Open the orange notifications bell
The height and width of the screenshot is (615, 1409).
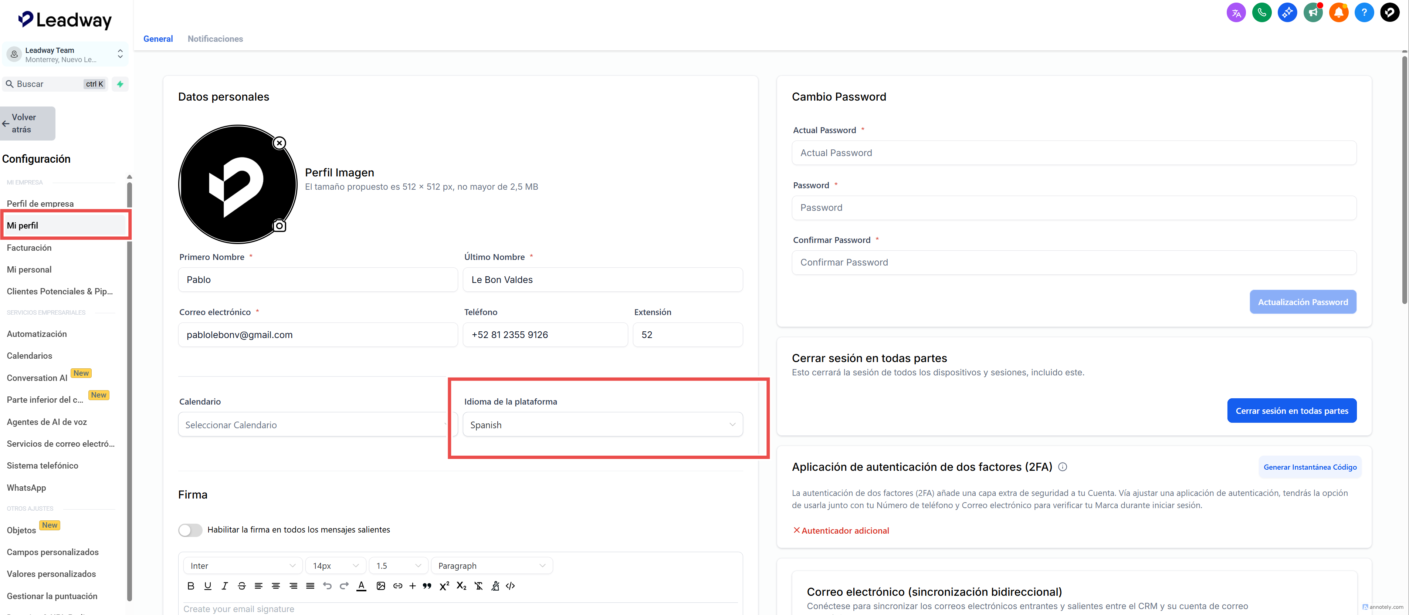[x=1338, y=13]
